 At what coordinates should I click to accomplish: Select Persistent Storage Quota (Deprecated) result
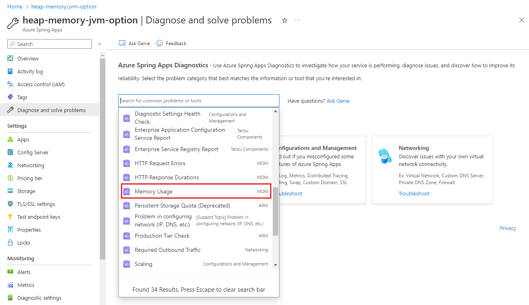196,205
